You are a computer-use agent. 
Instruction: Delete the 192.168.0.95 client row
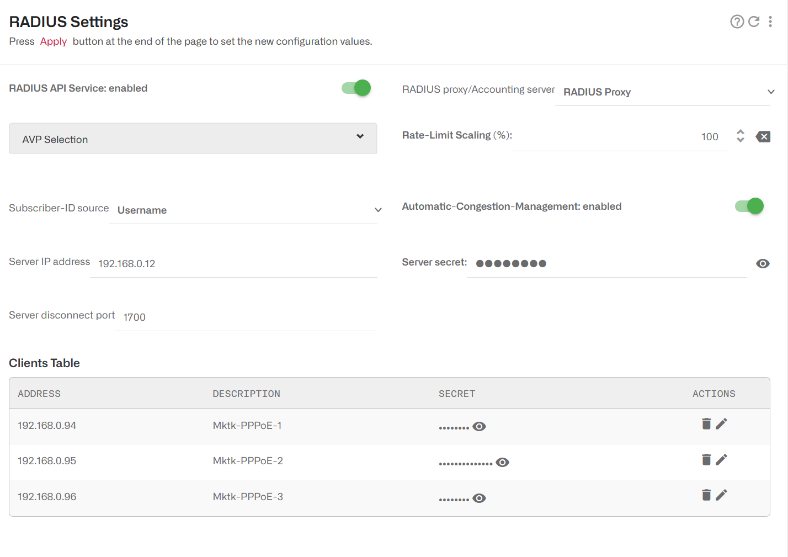(706, 459)
